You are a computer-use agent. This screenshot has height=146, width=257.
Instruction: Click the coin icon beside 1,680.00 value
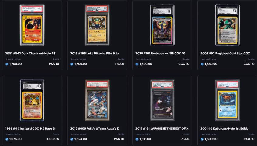click(202, 64)
